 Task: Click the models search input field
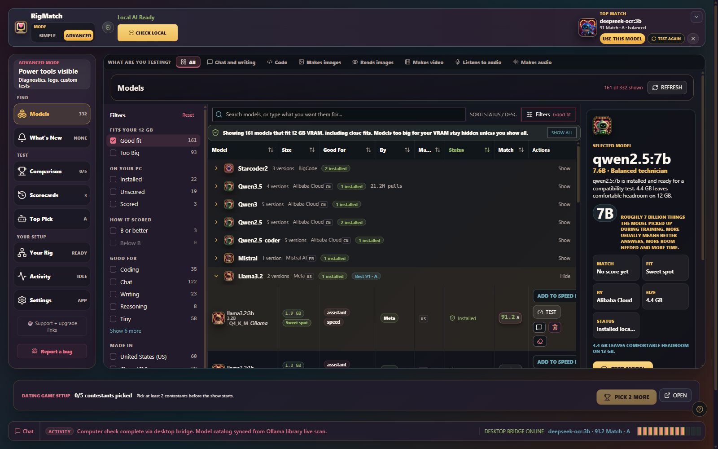pyautogui.click(x=338, y=114)
